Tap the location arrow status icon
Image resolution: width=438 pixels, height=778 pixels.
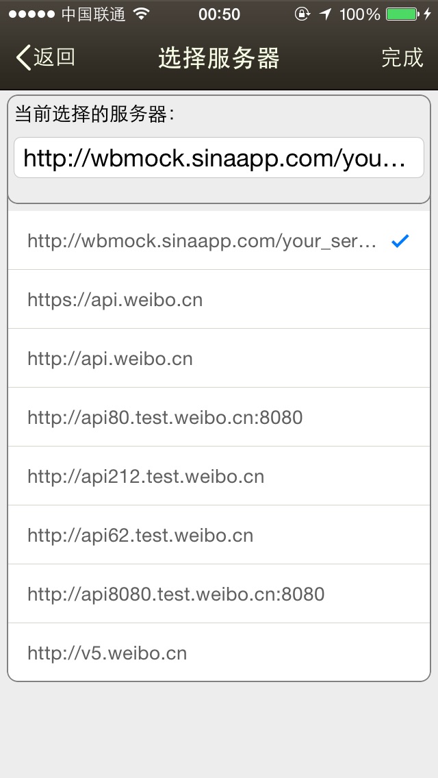point(325,14)
